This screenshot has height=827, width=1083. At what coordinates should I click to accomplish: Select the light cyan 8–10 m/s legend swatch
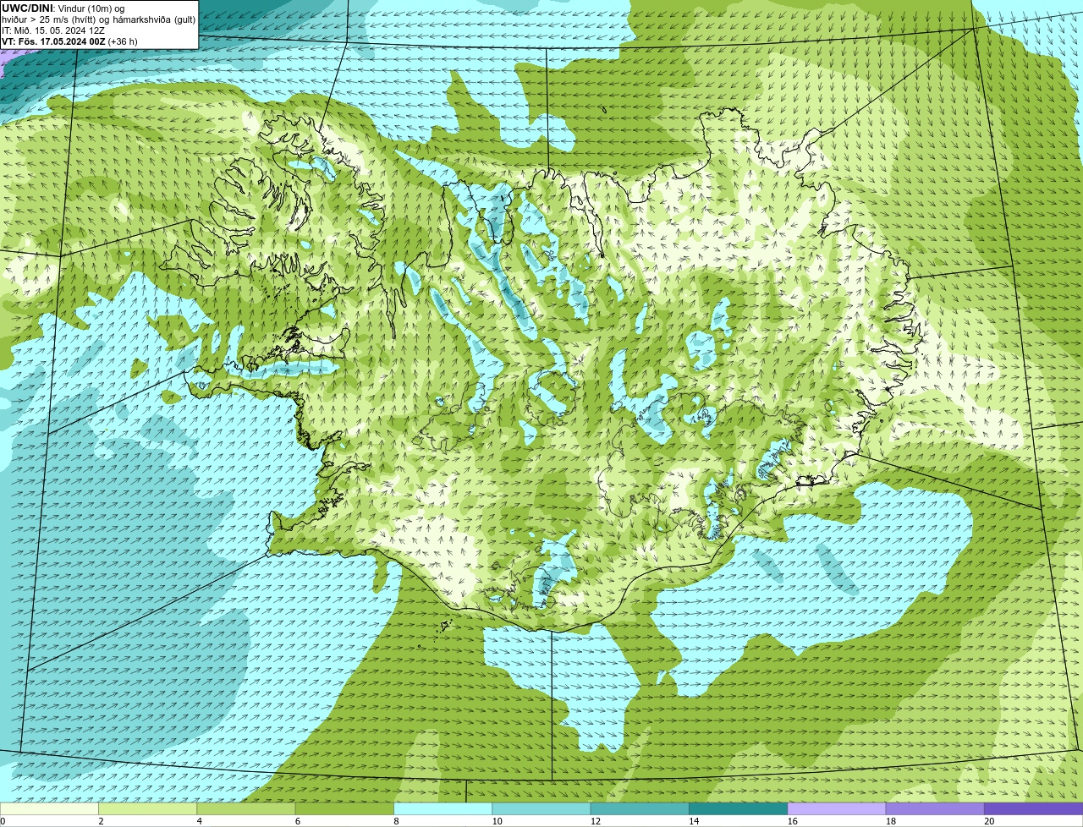click(x=443, y=808)
